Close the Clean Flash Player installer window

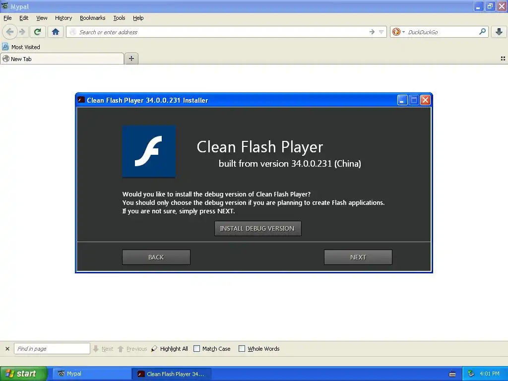tap(425, 100)
